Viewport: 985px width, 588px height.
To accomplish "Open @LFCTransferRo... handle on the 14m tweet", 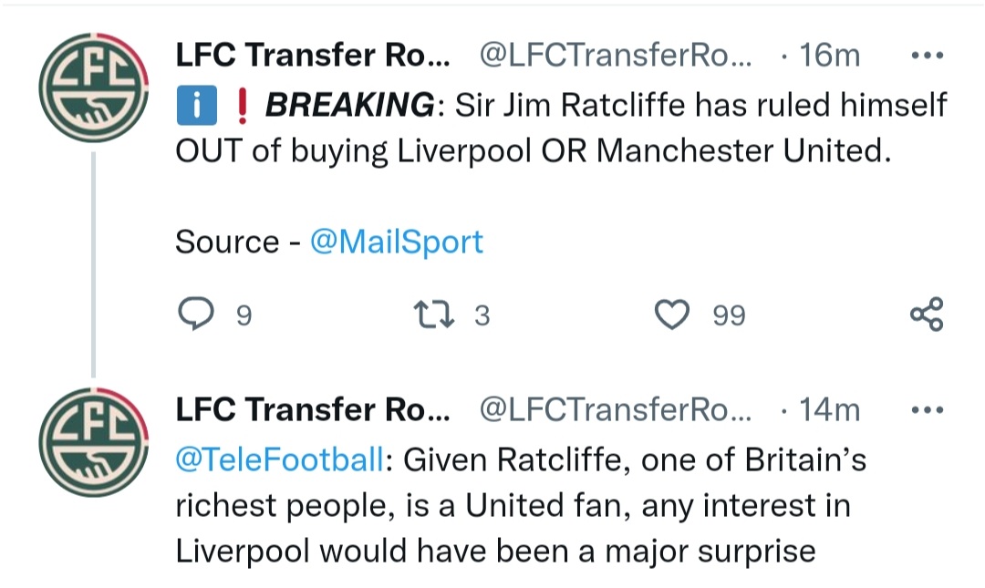I will pyautogui.click(x=616, y=410).
